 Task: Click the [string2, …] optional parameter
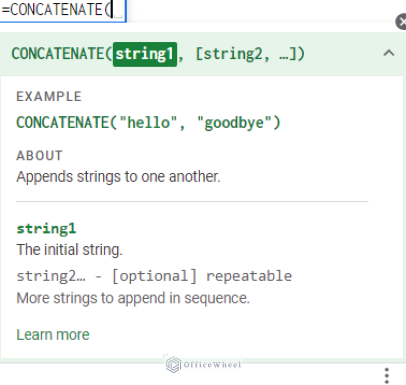click(250, 54)
